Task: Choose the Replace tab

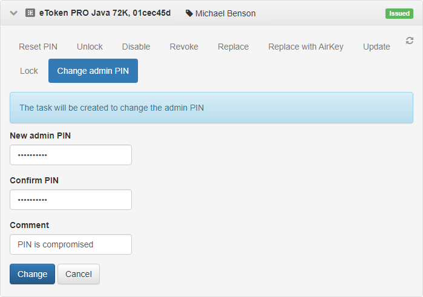Action: [233, 47]
